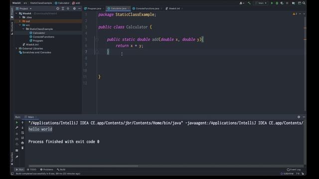Collapse the Week4 root node
The image size is (319, 179).
pyautogui.click(x=16, y=13)
